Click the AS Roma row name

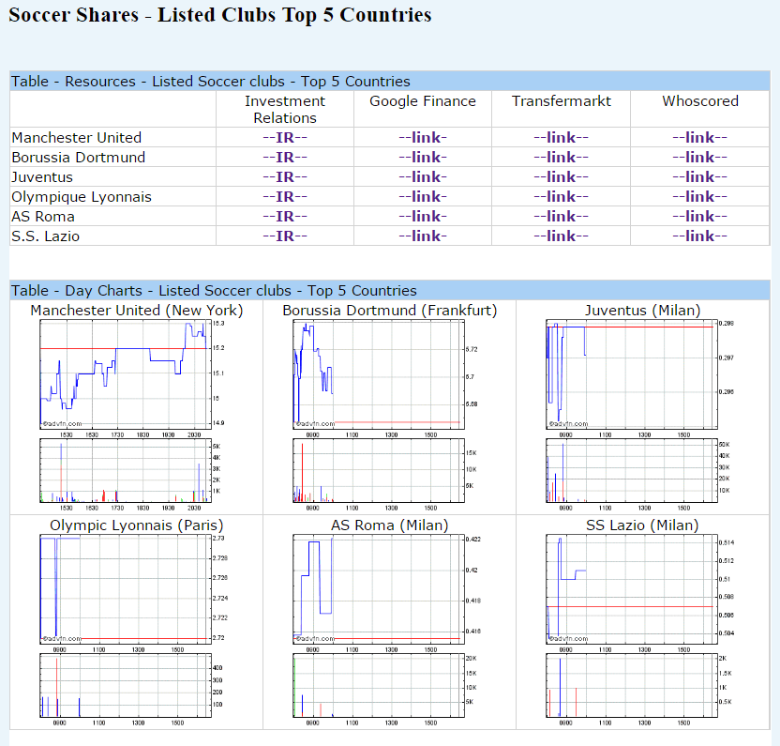pyautogui.click(x=43, y=217)
